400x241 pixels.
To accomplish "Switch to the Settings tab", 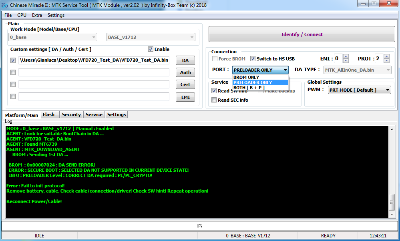I will coord(117,115).
